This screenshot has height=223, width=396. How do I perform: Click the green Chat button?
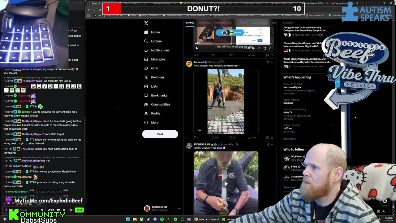(x=80, y=210)
